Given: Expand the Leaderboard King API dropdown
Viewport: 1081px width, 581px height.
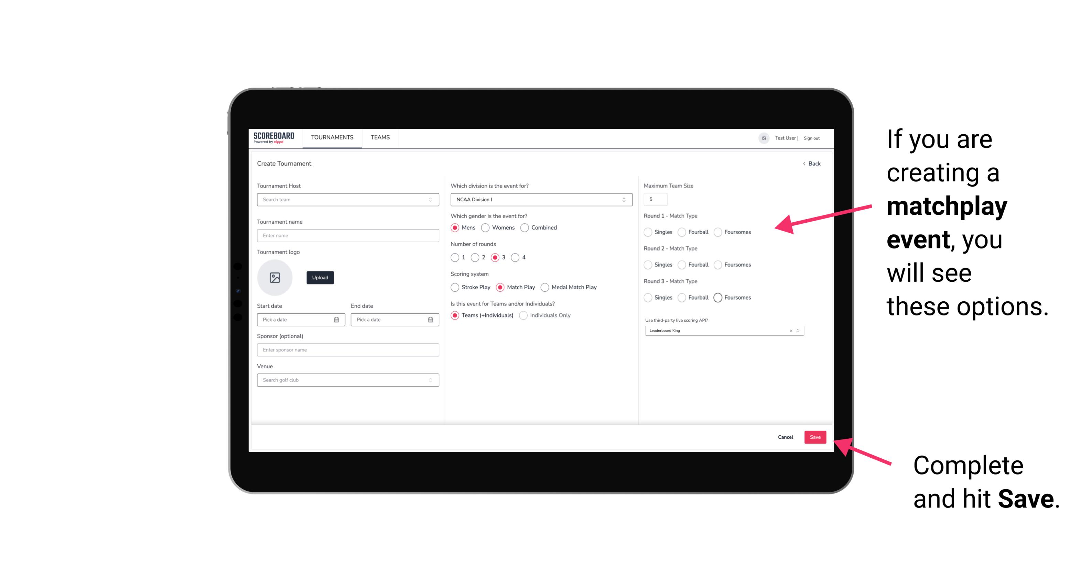Looking at the screenshot, I should [x=798, y=331].
